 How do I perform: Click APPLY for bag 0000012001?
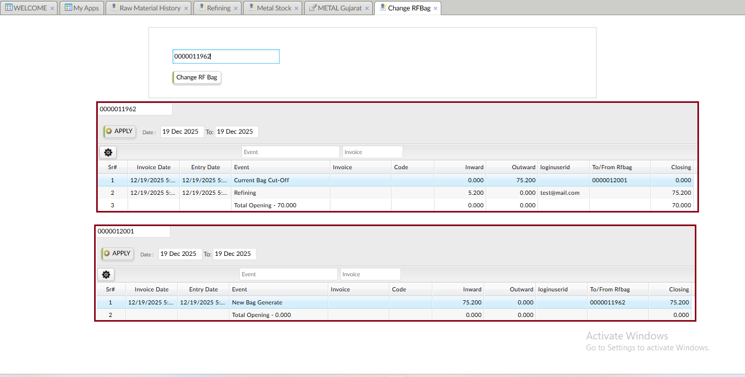118,254
